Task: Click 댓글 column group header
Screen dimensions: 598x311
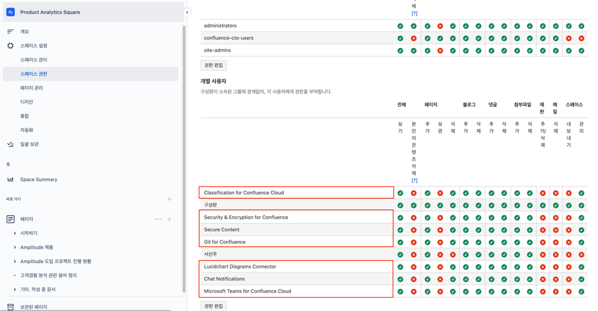Action: click(493, 104)
